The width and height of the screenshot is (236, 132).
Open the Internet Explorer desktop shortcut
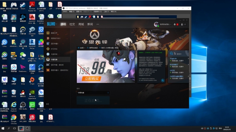click(14, 107)
